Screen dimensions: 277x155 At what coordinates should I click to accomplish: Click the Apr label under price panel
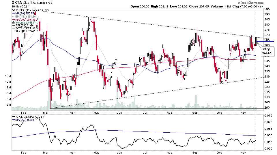coord(72,113)
